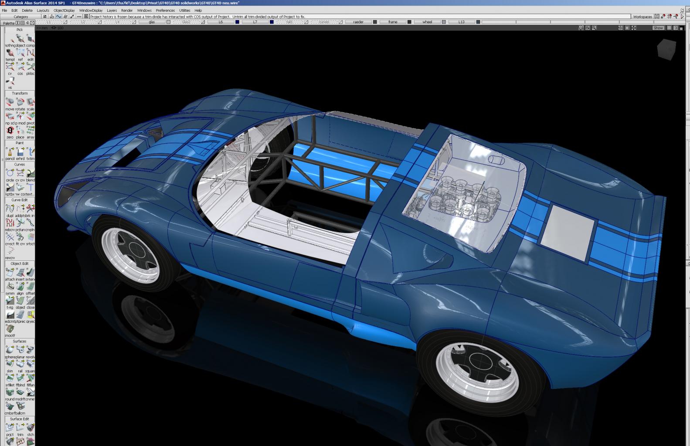Click the prompt line message field
The image size is (690, 446).
click(x=360, y=17)
